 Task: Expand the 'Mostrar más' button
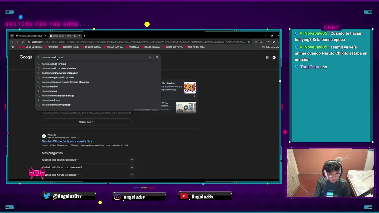point(86,122)
